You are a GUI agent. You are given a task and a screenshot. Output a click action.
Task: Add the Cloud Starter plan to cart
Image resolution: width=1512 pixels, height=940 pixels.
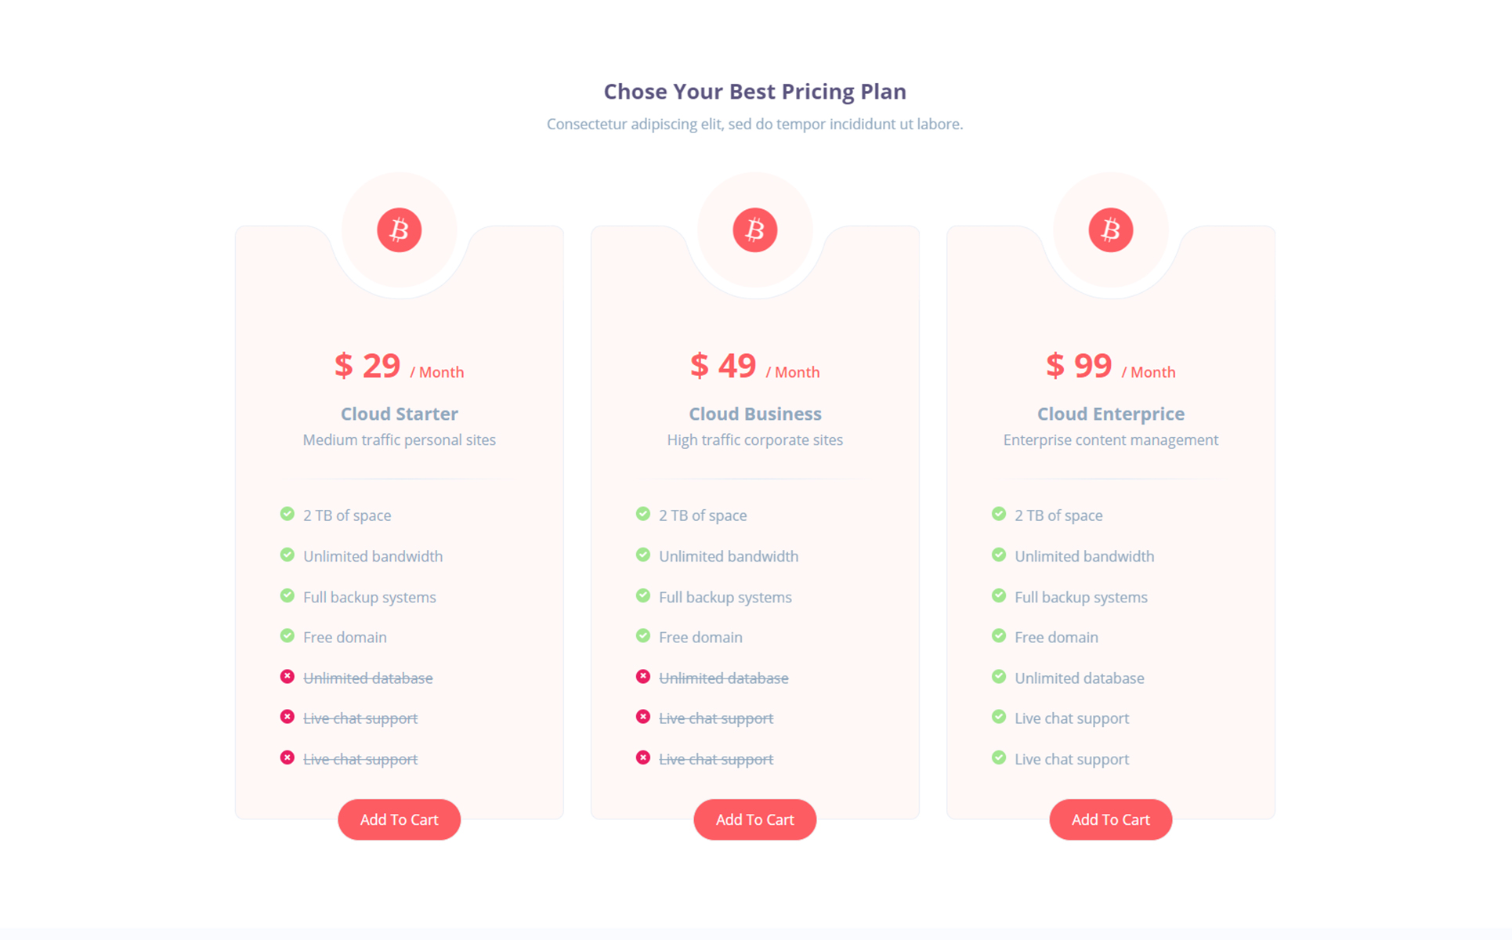(399, 819)
